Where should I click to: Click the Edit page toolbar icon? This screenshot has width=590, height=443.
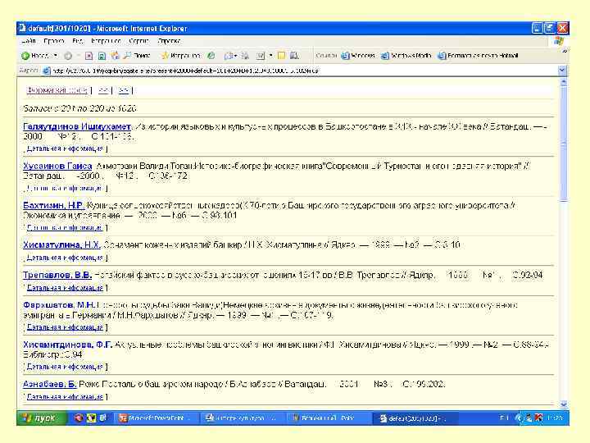[x=261, y=56]
